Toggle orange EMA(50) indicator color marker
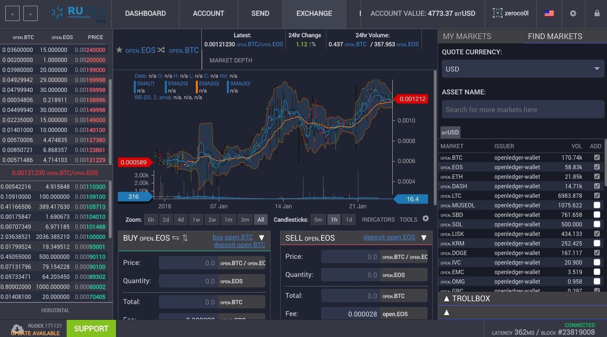607x337 pixels. pyautogui.click(x=197, y=87)
